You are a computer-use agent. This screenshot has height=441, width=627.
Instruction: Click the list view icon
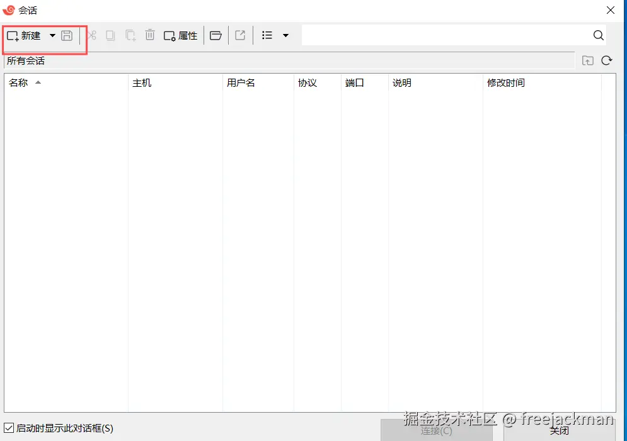(267, 35)
